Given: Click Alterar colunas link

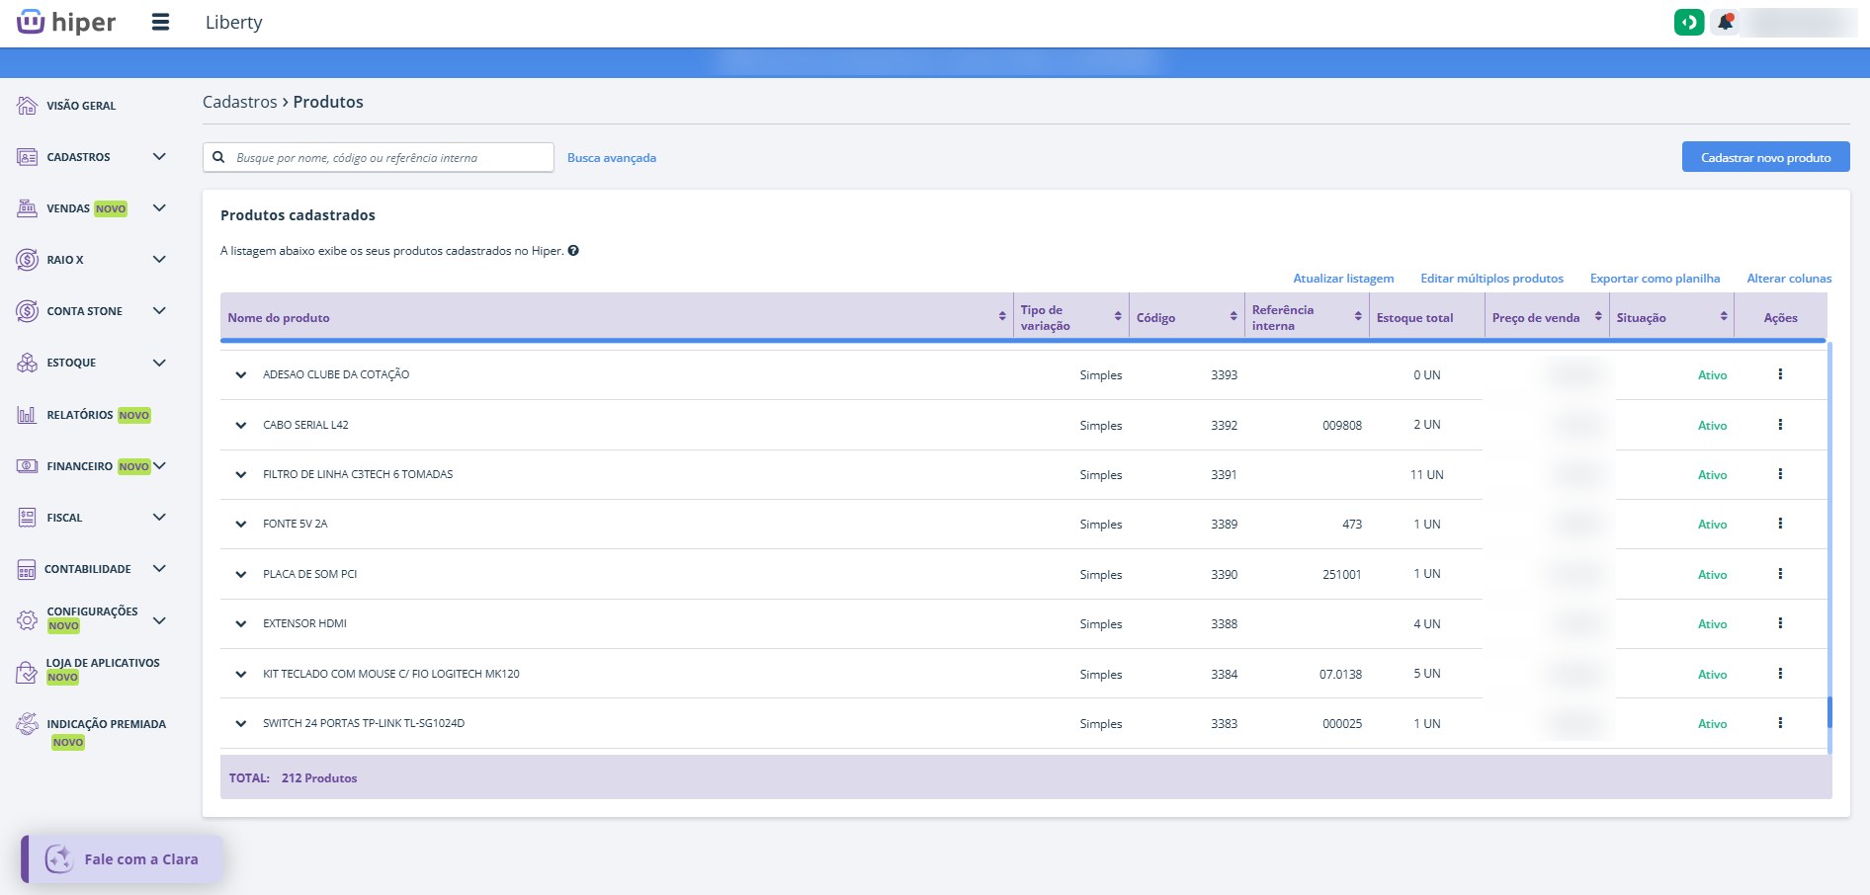Looking at the screenshot, I should pos(1789,279).
